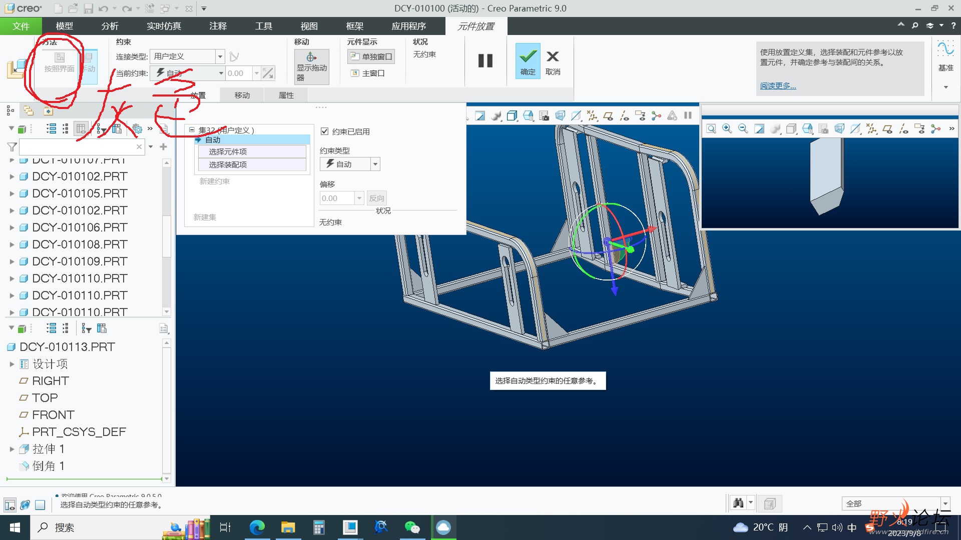Screen dimensions: 961x540
Task: Open the 约束类型 自动 dropdown in placement panel
Action: point(375,164)
